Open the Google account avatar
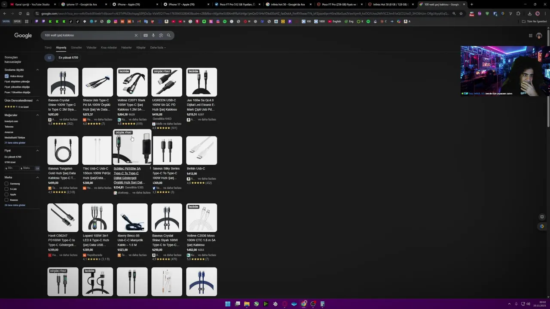The width and height of the screenshot is (550, 309). 539,36
